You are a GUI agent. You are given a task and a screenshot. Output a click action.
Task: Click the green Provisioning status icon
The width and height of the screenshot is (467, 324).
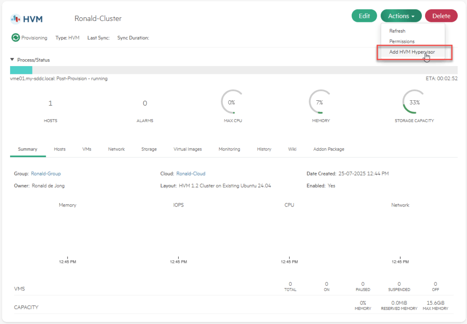pyautogui.click(x=16, y=38)
